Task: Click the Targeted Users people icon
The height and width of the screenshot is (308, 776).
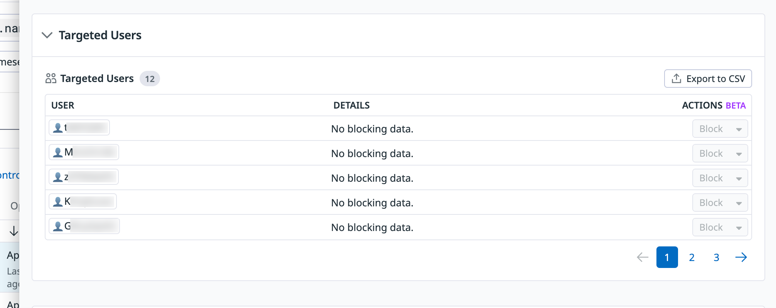Action: click(51, 79)
